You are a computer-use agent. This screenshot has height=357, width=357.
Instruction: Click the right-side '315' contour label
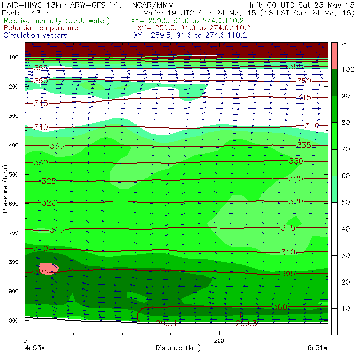coord(288,228)
